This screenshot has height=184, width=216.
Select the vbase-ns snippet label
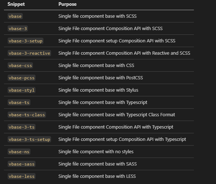[19, 152]
